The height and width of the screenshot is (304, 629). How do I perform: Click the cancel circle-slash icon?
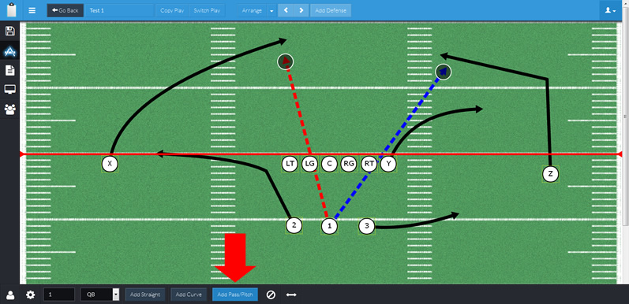click(x=271, y=295)
